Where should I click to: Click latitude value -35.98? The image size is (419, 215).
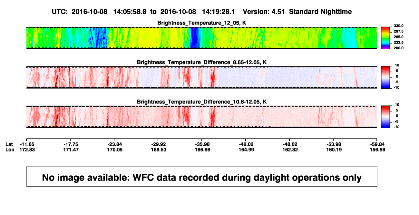pos(202,144)
